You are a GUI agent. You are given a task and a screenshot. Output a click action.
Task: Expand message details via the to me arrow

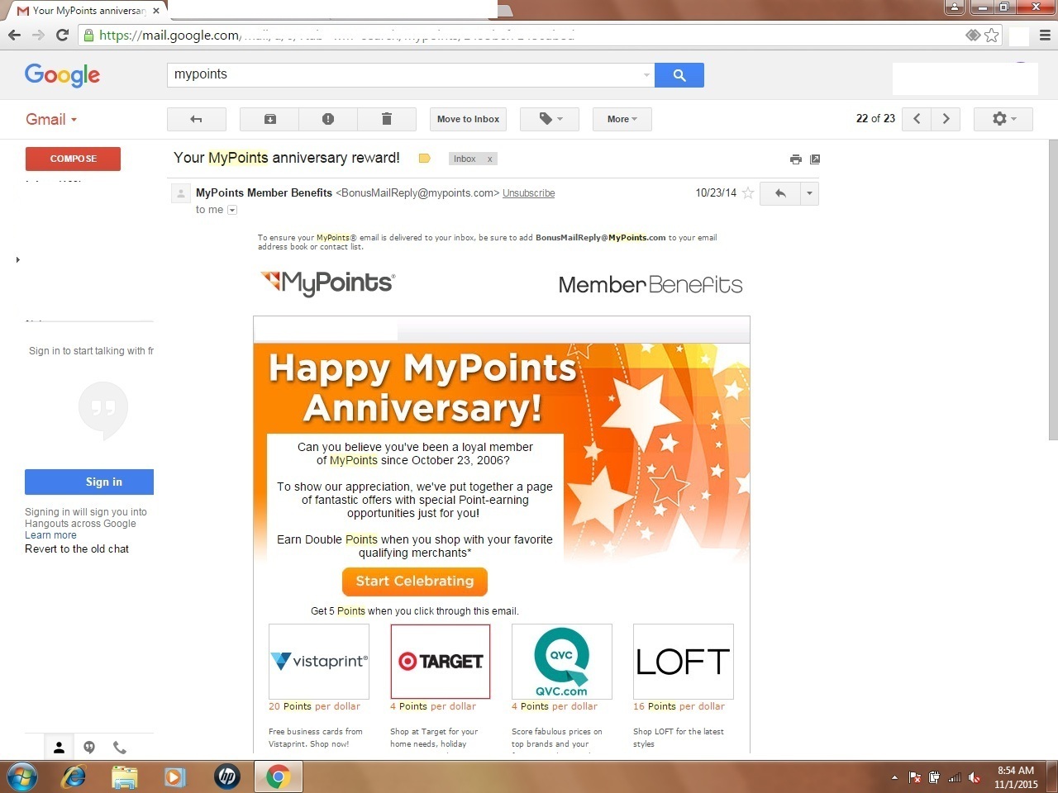pyautogui.click(x=232, y=210)
